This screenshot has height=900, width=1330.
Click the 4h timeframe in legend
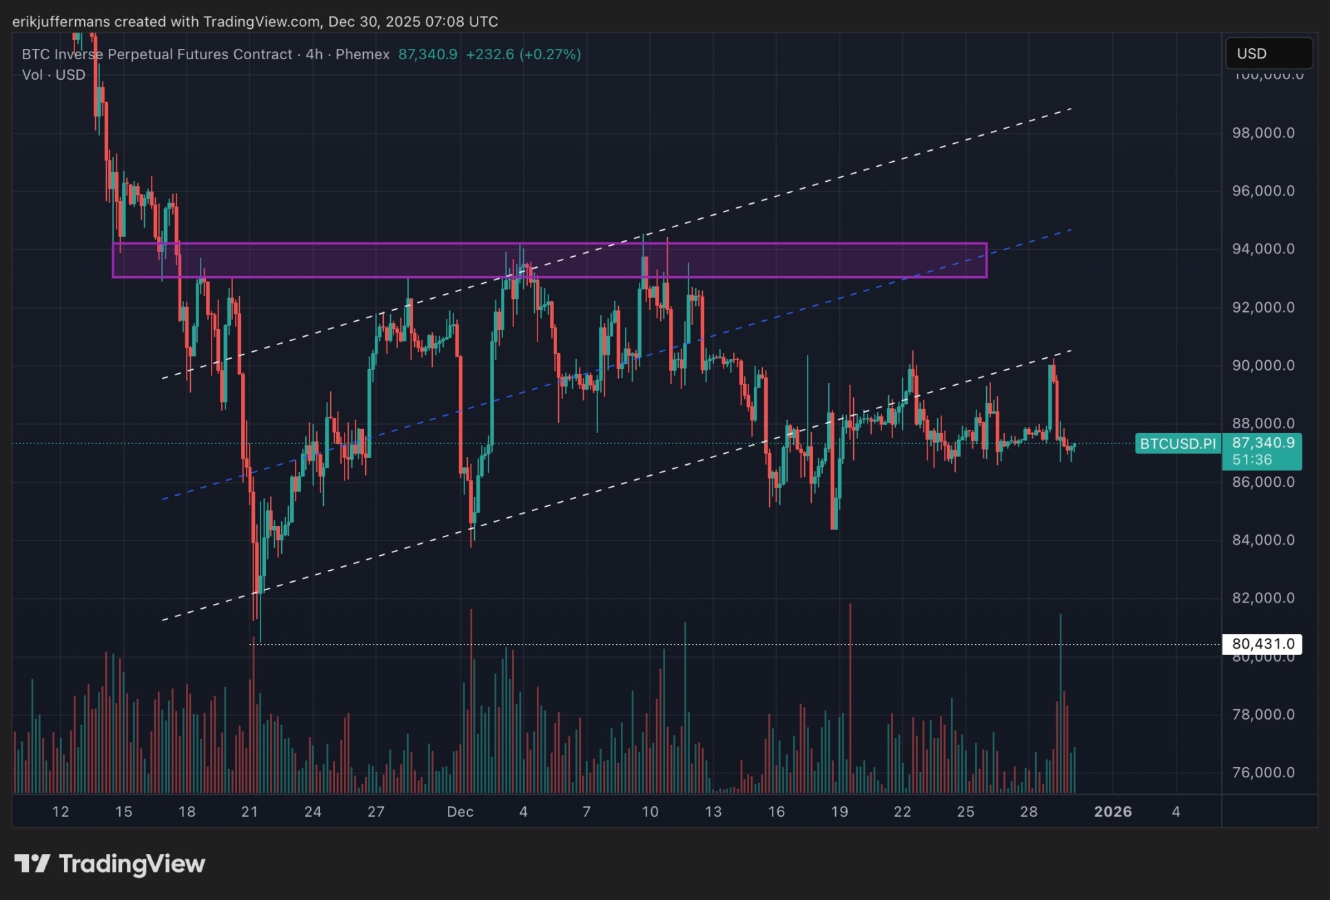tap(314, 54)
